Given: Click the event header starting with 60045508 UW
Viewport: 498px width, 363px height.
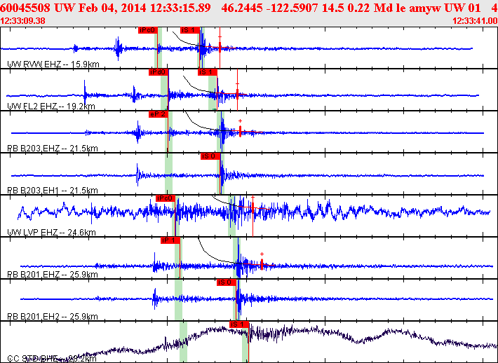Looking at the screenshot, I should click(x=249, y=8).
